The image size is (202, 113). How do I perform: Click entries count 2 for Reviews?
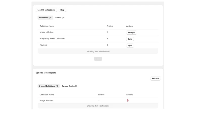tap(107, 45)
